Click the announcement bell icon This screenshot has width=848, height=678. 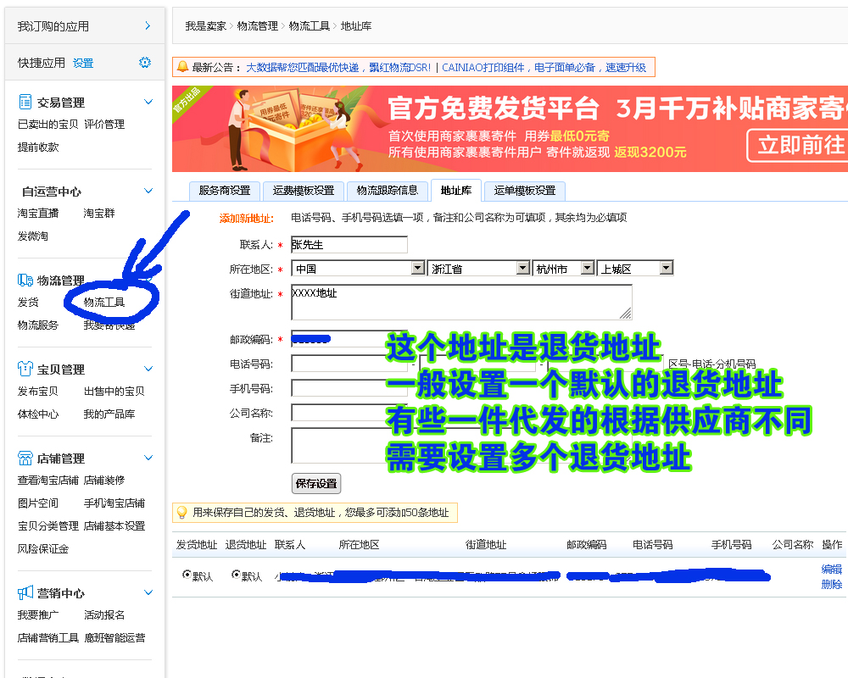(x=181, y=66)
